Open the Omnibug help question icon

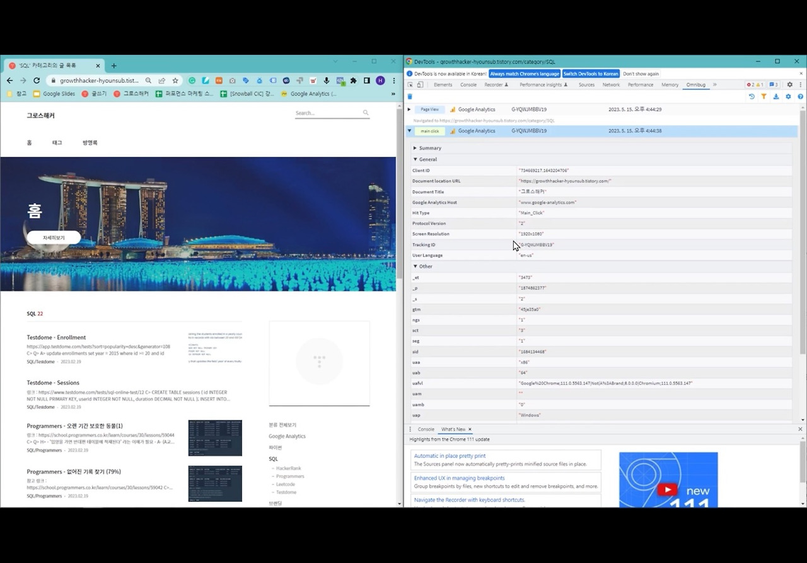801,96
